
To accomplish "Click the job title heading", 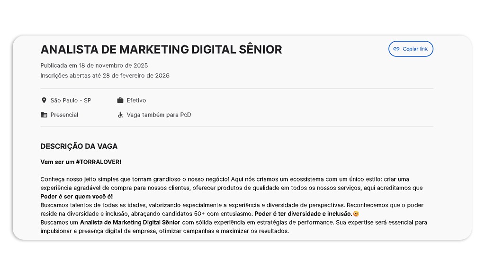I will (x=161, y=49).
